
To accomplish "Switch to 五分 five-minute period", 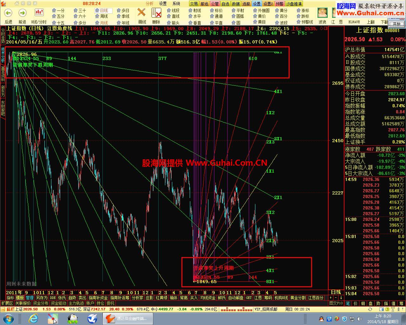I will tap(58, 16).
